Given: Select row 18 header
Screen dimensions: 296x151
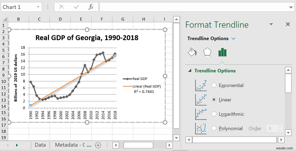Looking at the screenshot, I should click(4, 131).
